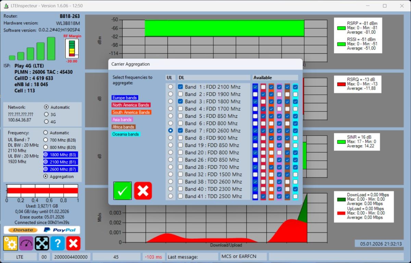Click the Asia bands legend label
Viewport: 411px width, 263px height.
point(122,120)
